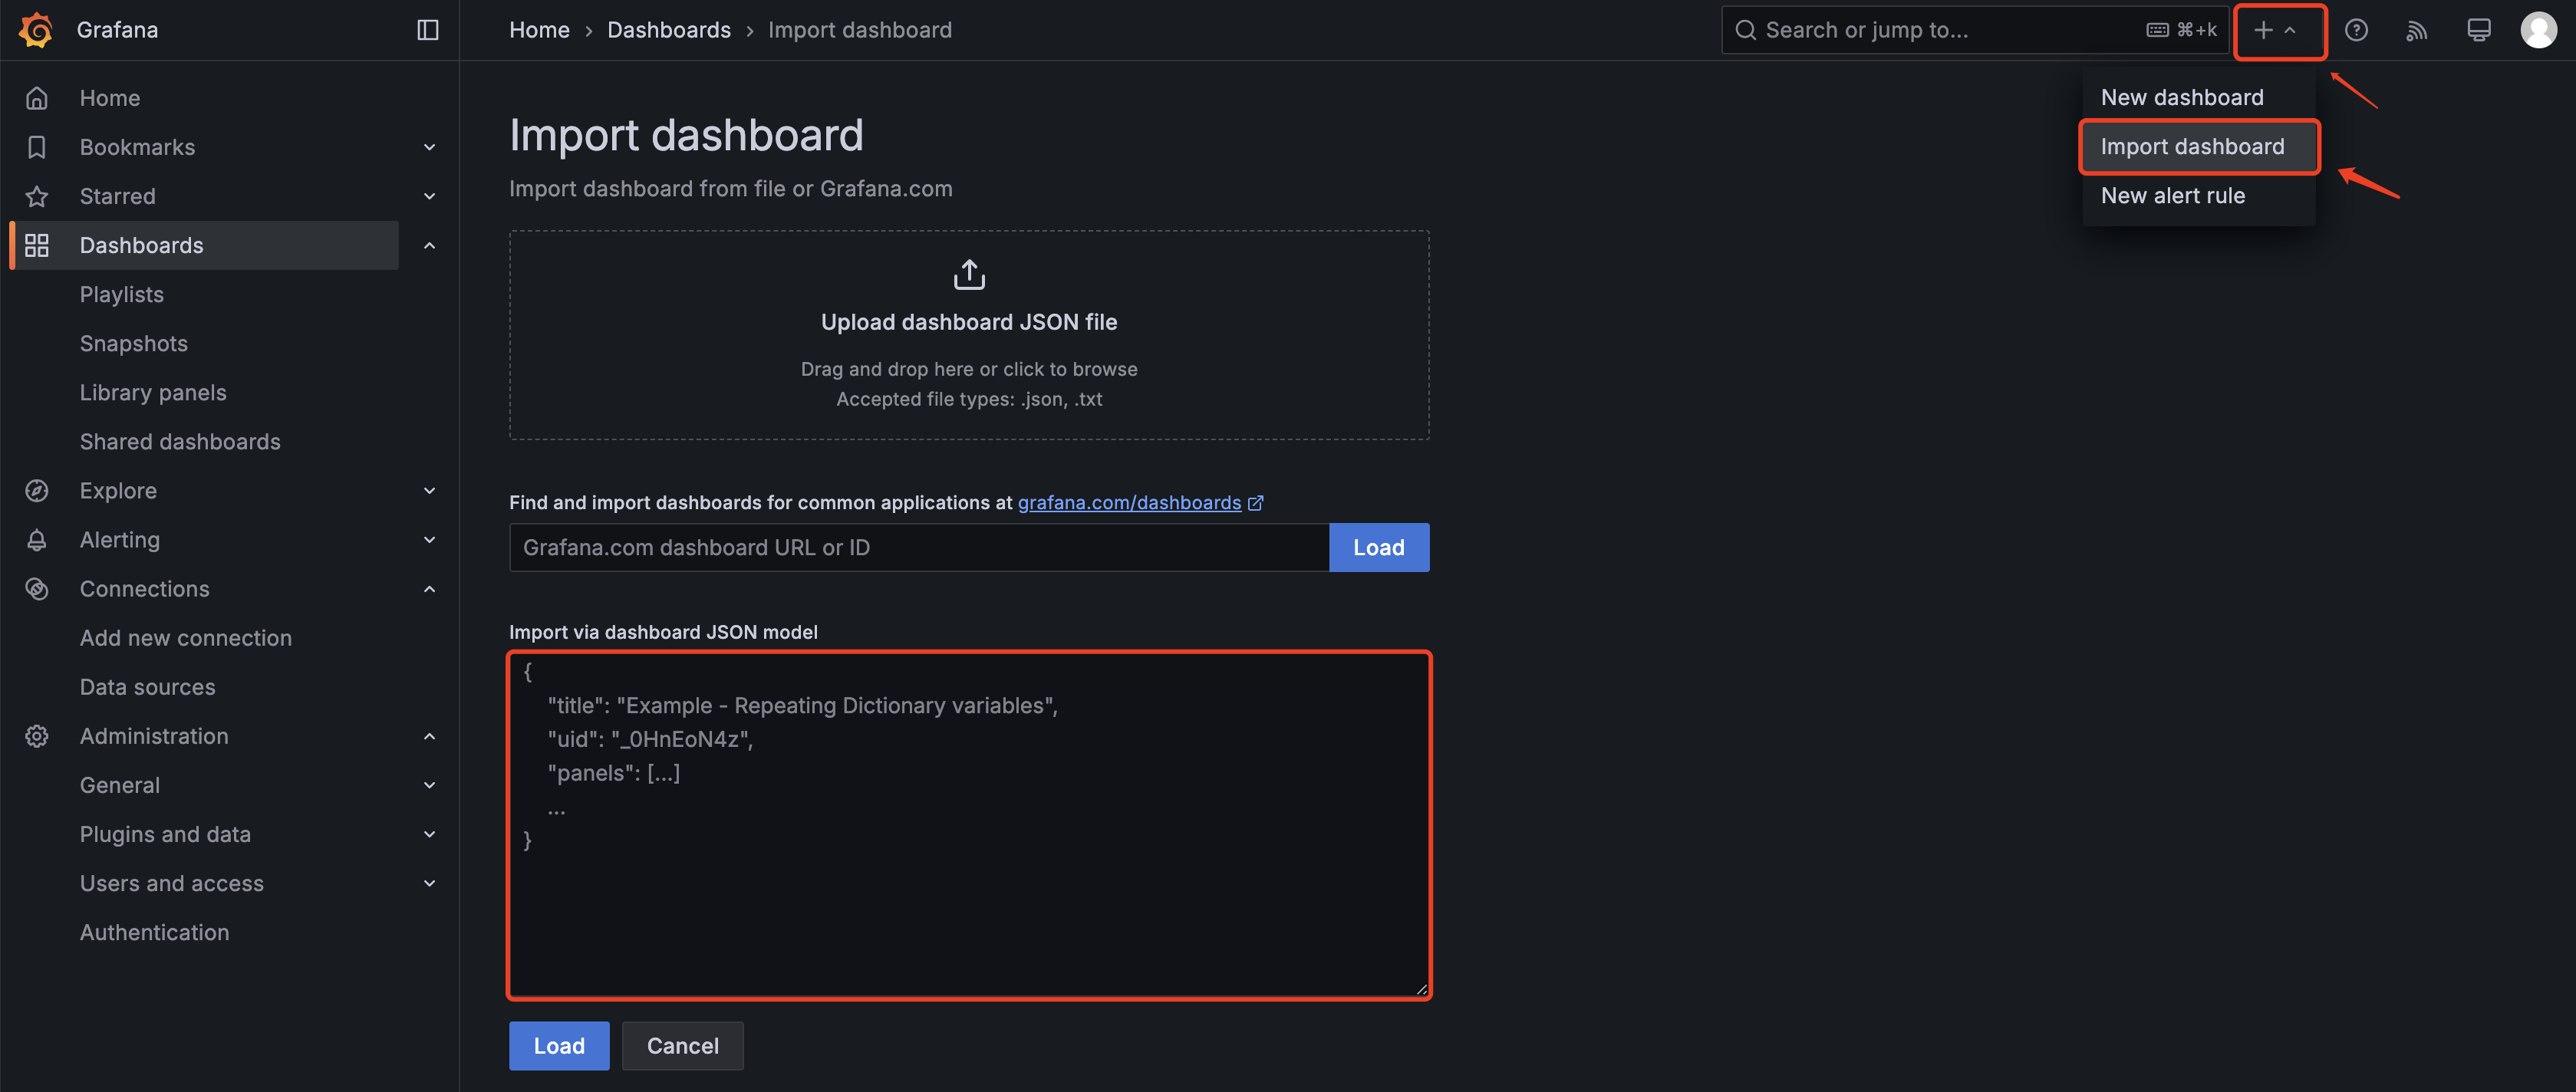Viewport: 2576px width, 1092px height.
Task: Click the Upload dashboard JSON file dropzone
Action: 969,335
